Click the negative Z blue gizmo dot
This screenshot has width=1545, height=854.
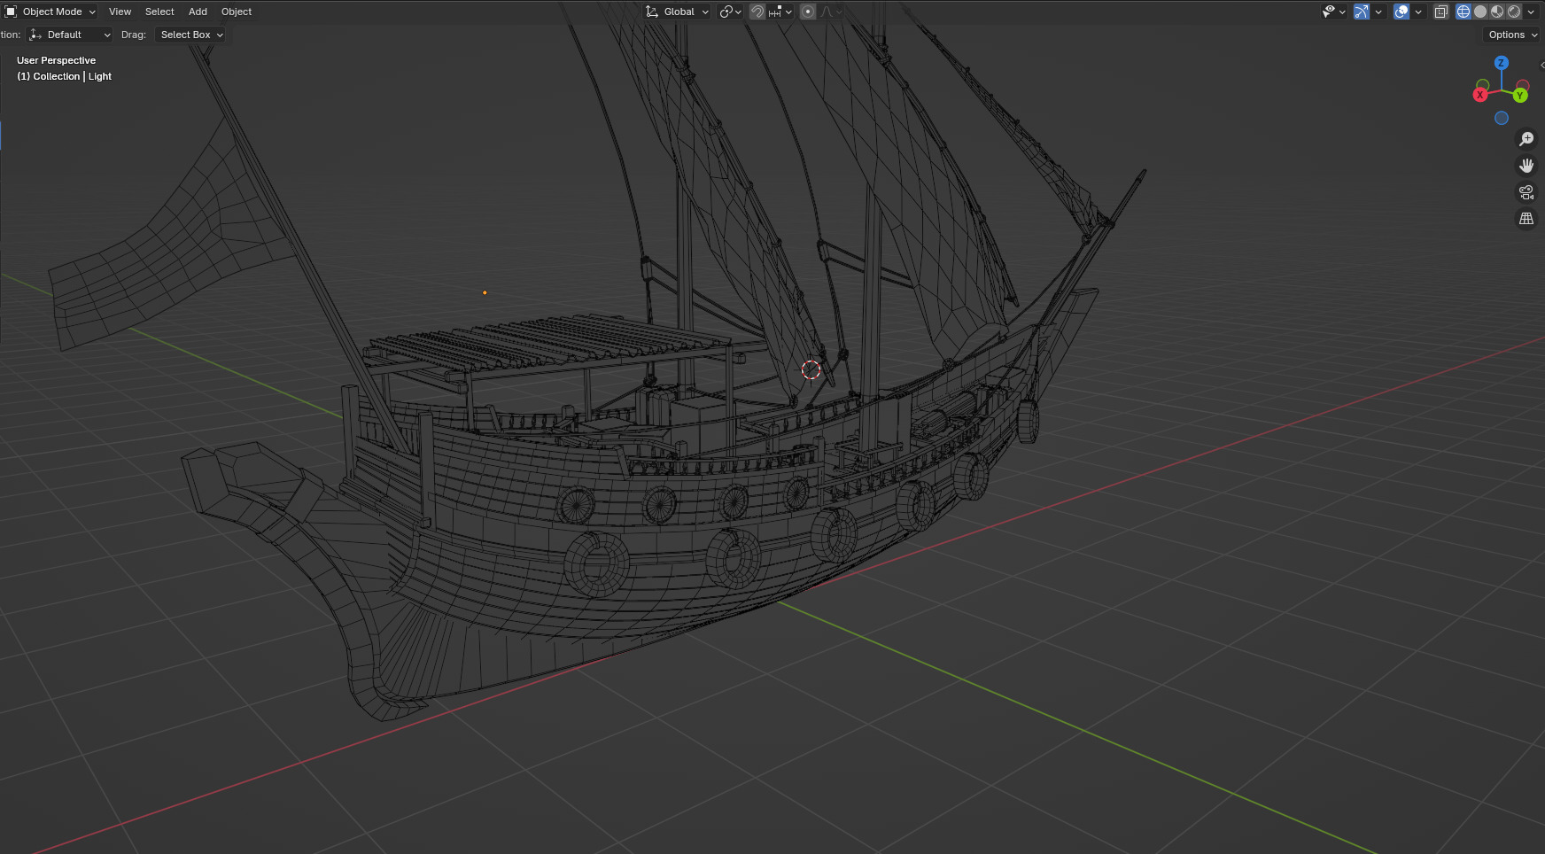click(1501, 118)
